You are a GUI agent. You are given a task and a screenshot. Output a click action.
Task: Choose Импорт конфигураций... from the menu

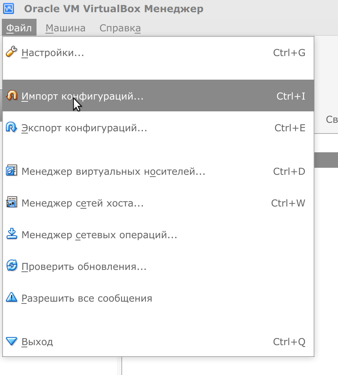click(82, 97)
